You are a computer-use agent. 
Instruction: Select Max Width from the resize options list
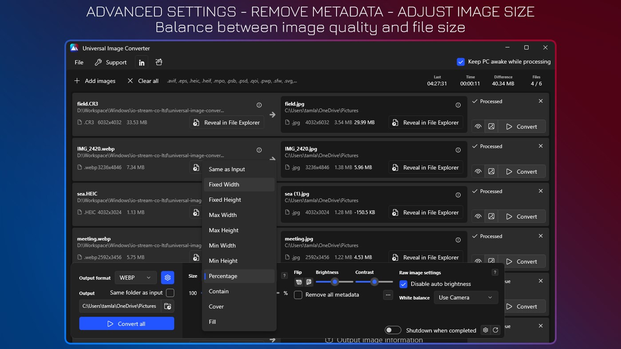[x=223, y=215]
